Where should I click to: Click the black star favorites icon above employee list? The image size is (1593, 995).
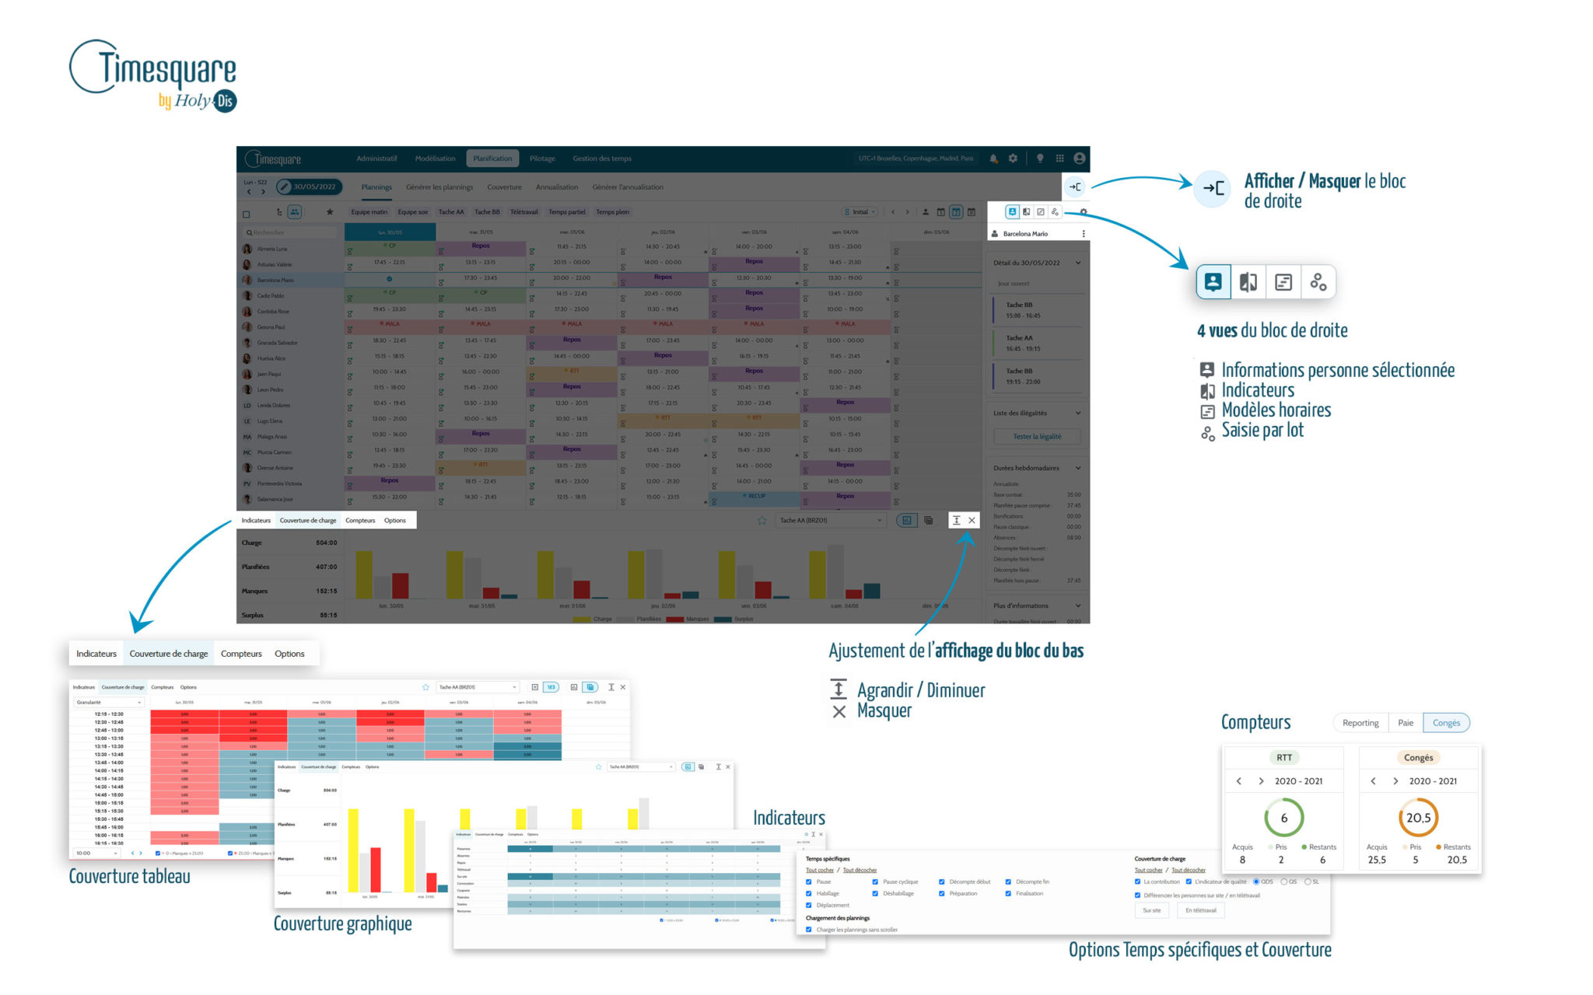[330, 211]
